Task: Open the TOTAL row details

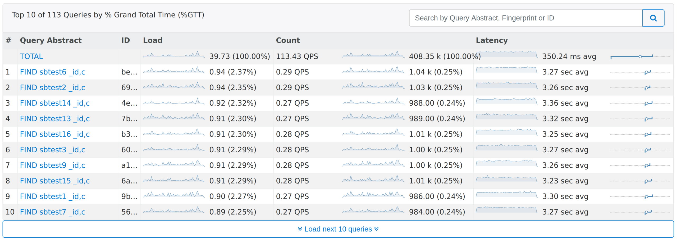Action: point(31,56)
